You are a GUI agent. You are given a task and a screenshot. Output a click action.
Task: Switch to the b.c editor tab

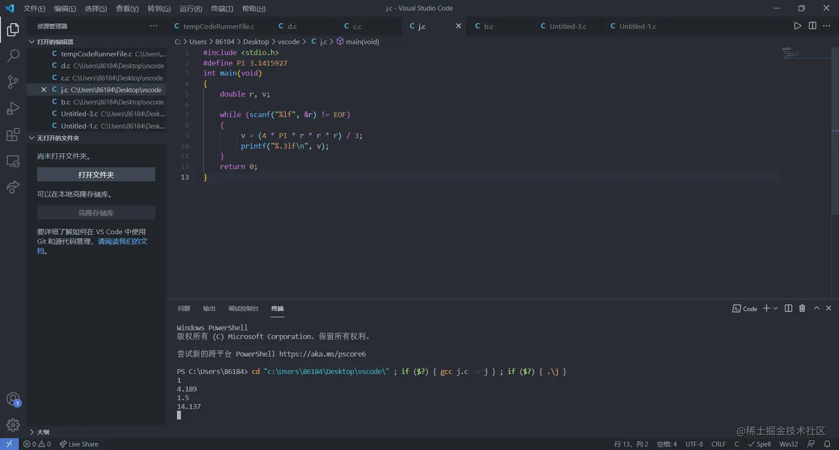coord(499,26)
